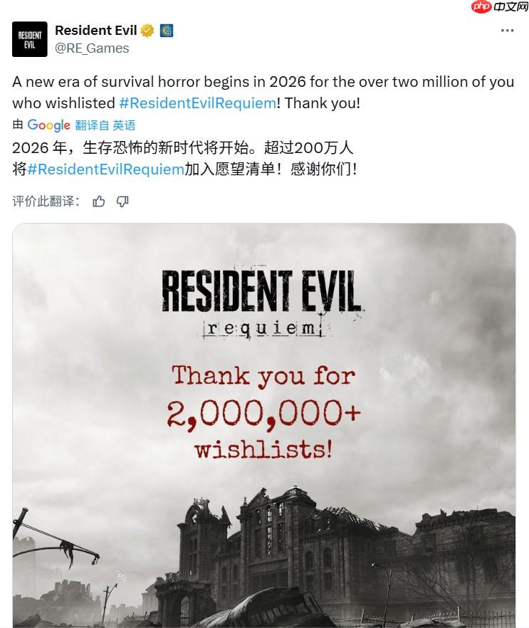Open #ResidentEvilRequiem hashtag in the Chinese translation

pos(105,169)
